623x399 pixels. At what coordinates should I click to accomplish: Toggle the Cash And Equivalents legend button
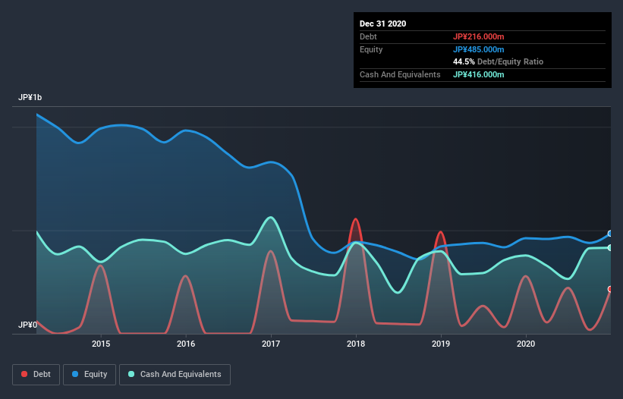[175, 375]
